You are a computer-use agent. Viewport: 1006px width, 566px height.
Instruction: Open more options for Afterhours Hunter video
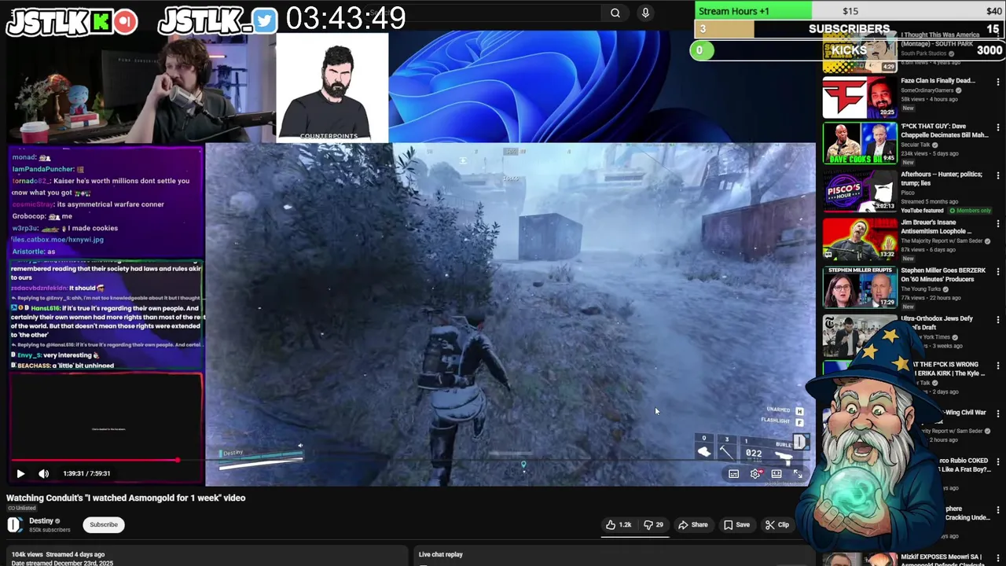pos(998,175)
